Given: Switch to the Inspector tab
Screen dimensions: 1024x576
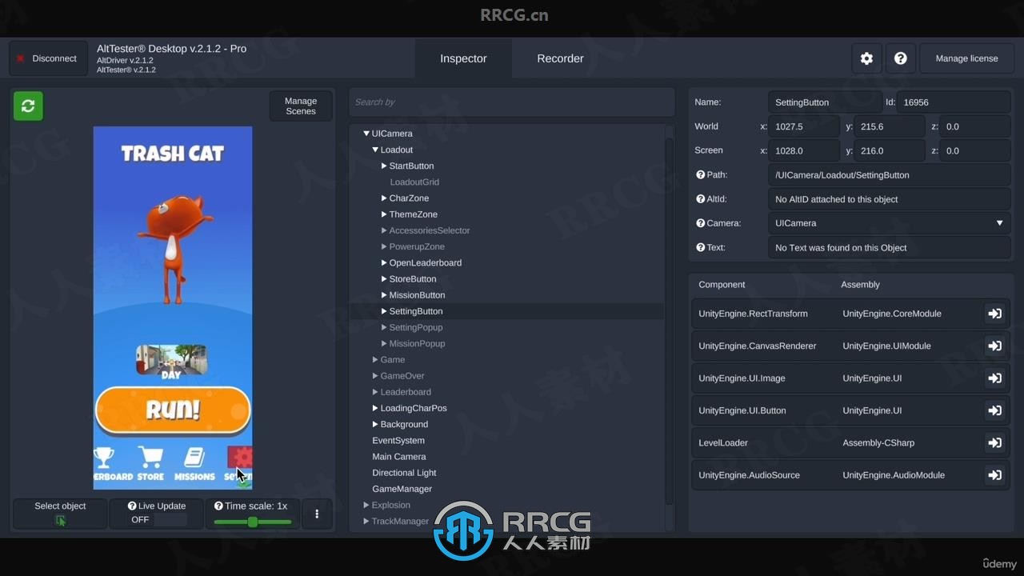Looking at the screenshot, I should 463,58.
